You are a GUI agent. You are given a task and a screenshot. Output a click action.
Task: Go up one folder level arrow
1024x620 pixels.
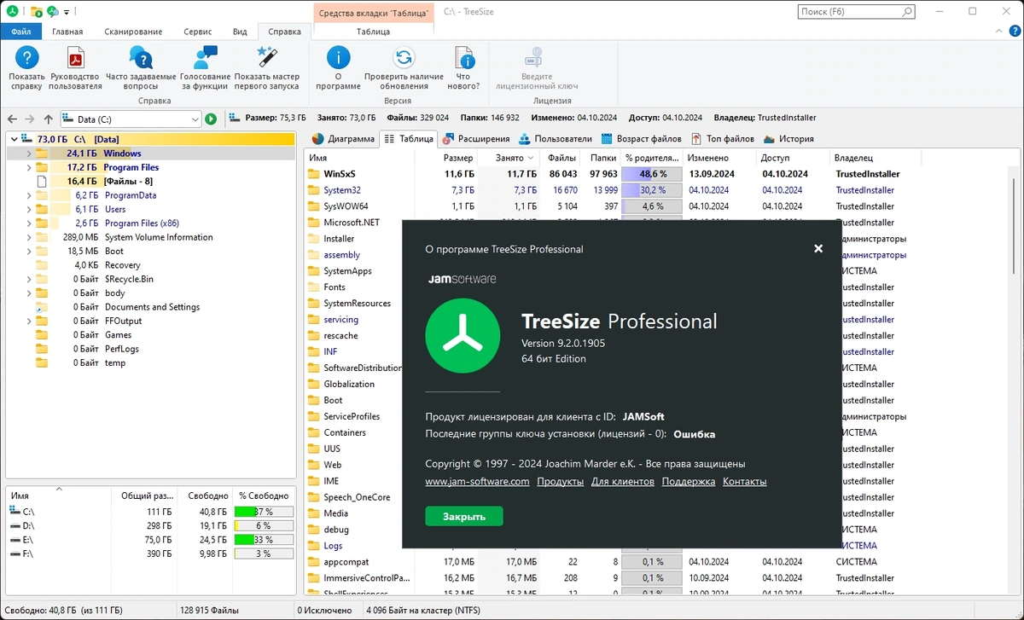pyautogui.click(x=48, y=119)
